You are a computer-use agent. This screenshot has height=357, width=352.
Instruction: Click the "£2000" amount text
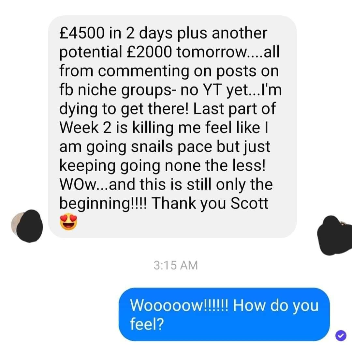click(x=149, y=52)
